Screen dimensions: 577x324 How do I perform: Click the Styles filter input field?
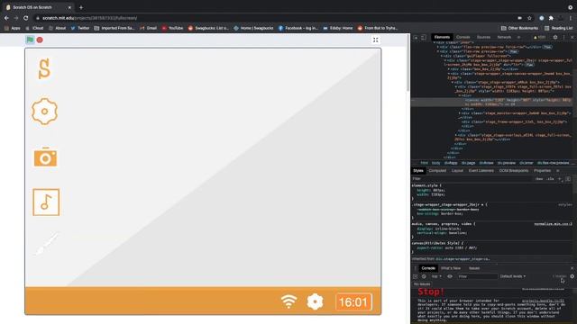(x=472, y=179)
